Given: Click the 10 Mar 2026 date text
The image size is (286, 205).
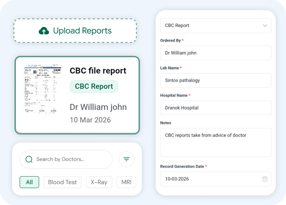Looking at the screenshot, I should [x=91, y=120].
